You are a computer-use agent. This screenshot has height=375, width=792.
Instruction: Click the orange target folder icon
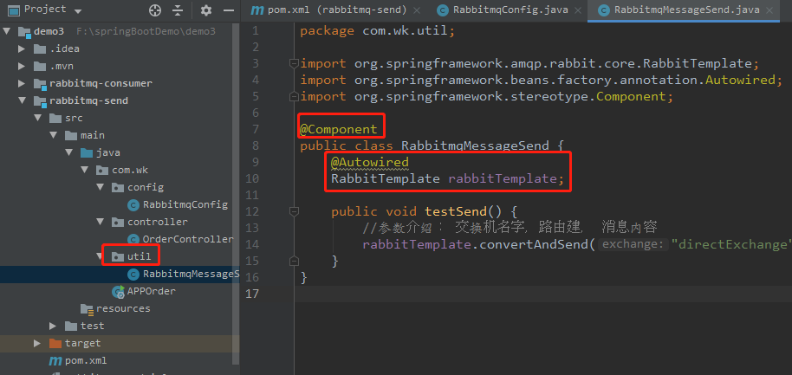pyautogui.click(x=55, y=343)
